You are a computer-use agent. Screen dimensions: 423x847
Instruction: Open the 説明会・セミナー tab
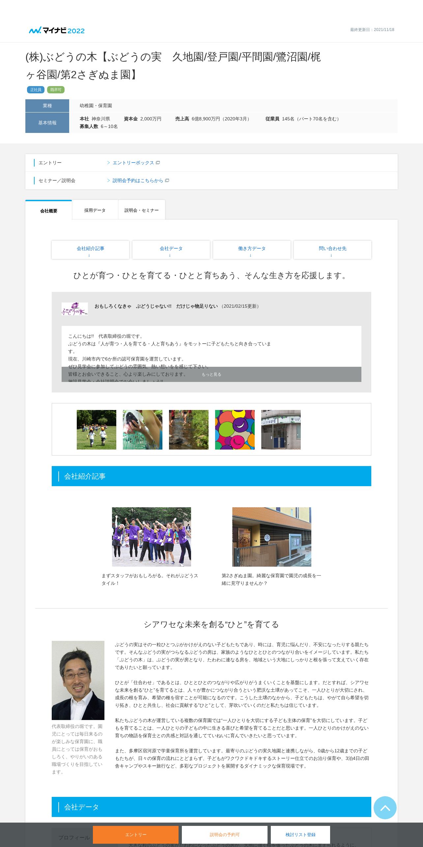click(142, 210)
